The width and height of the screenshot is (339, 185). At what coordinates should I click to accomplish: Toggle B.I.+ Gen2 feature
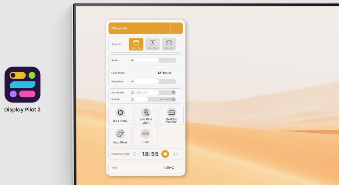click(x=120, y=115)
